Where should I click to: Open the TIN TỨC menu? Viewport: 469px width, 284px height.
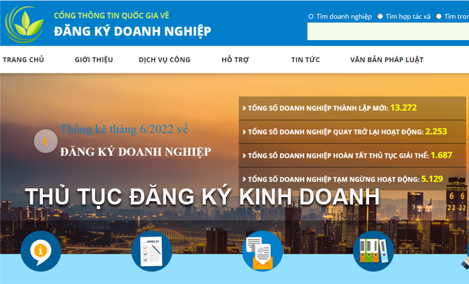coord(306,59)
